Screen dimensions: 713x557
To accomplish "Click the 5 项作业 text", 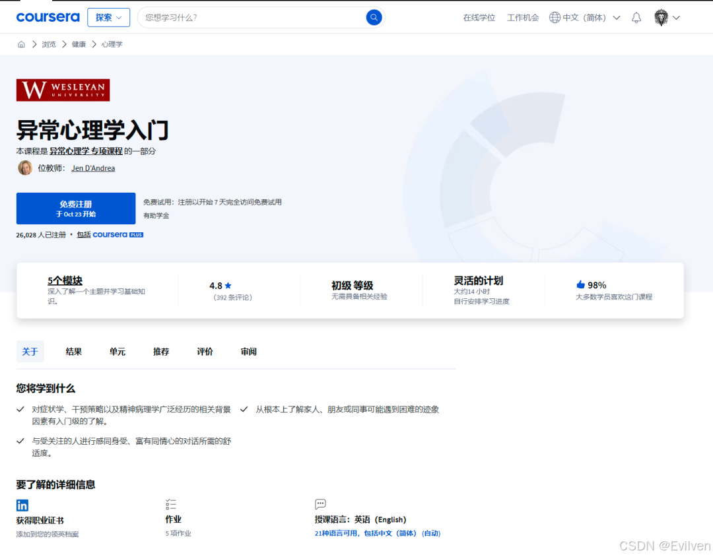I will point(178,533).
